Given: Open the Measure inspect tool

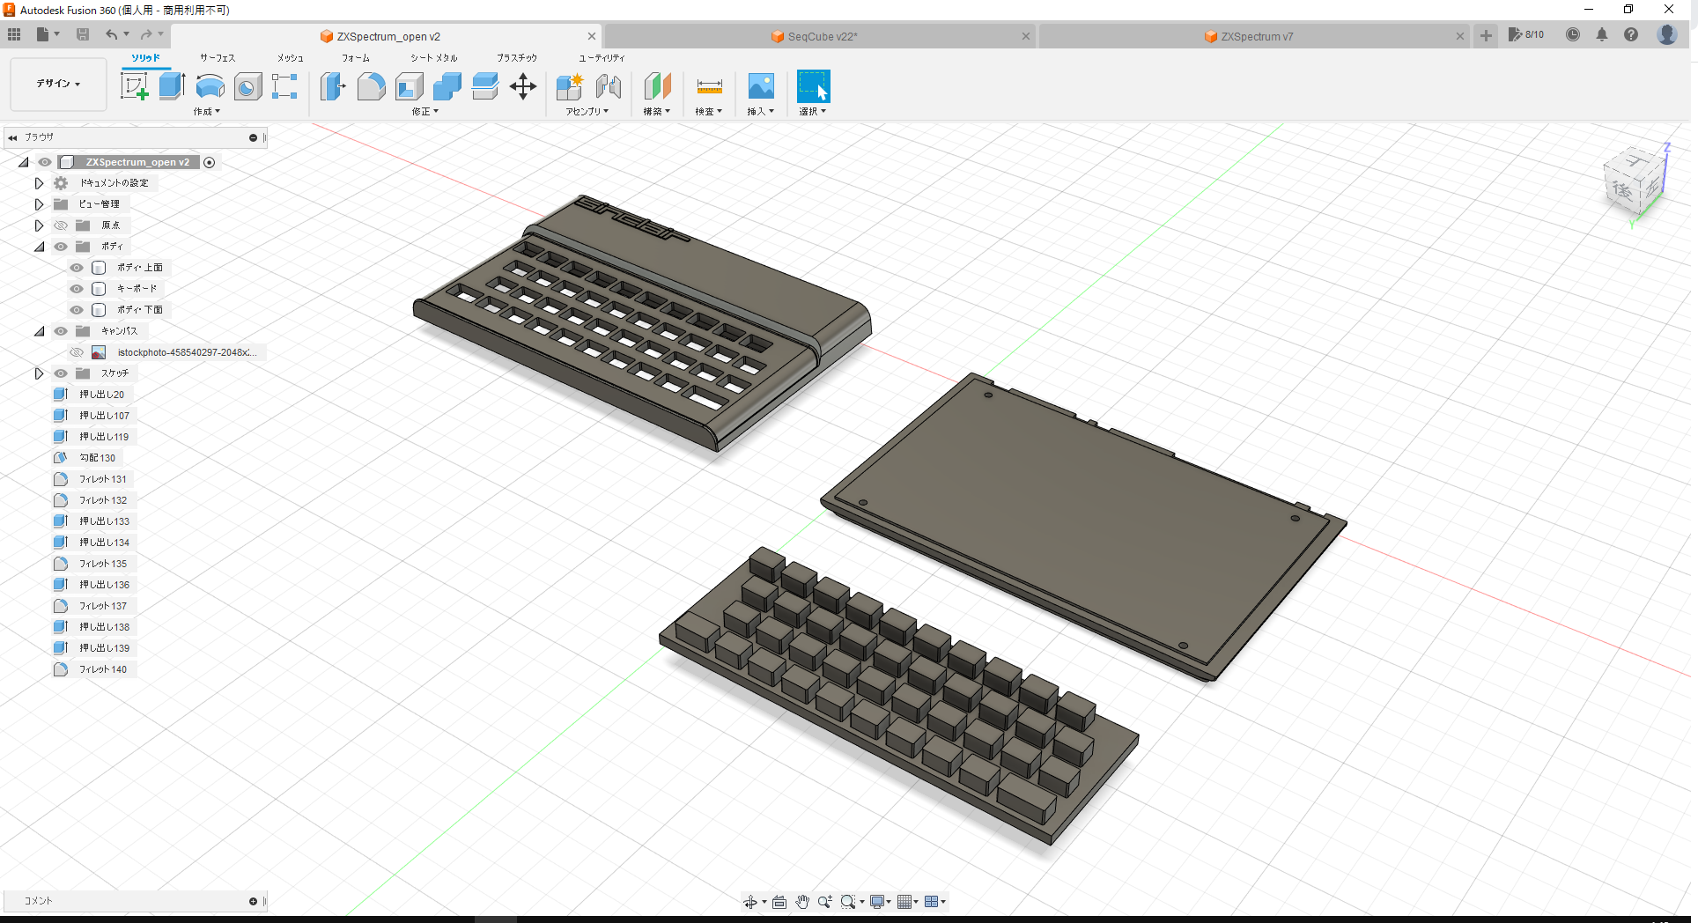Looking at the screenshot, I should tap(709, 86).
